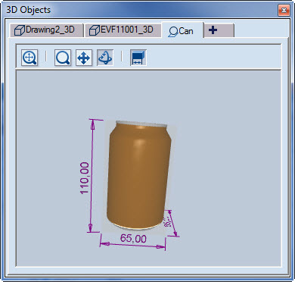The height and width of the screenshot is (282, 295).
Task: Click the white top rim of can
Action: pos(141,124)
